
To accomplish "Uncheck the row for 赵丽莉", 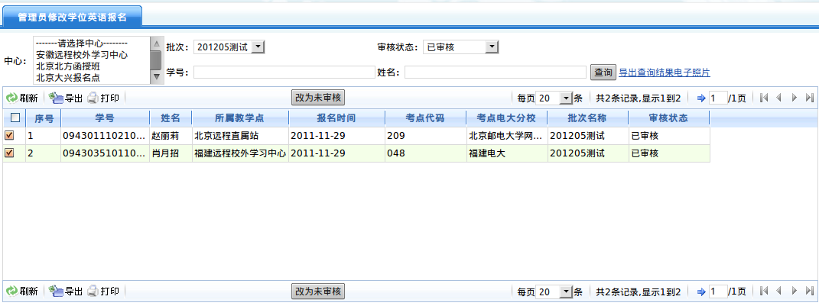I will point(10,135).
